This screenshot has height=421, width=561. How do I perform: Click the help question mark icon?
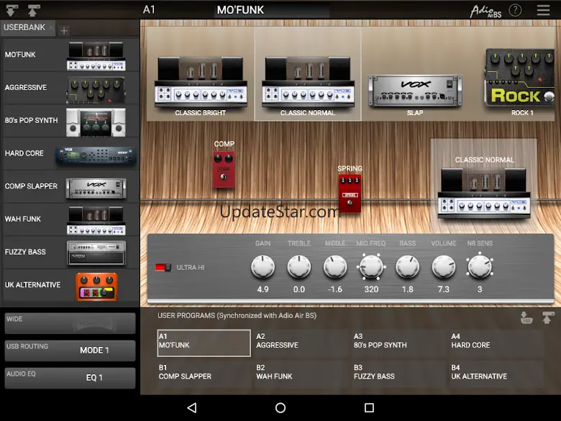[x=515, y=10]
